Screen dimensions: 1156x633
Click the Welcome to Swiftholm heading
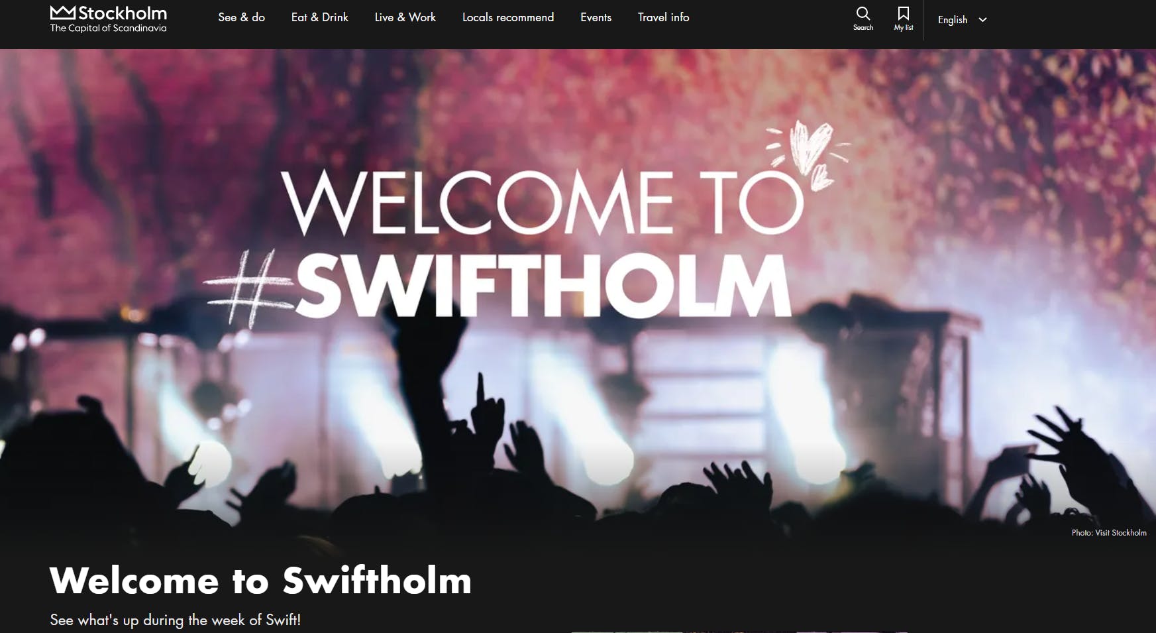(260, 580)
